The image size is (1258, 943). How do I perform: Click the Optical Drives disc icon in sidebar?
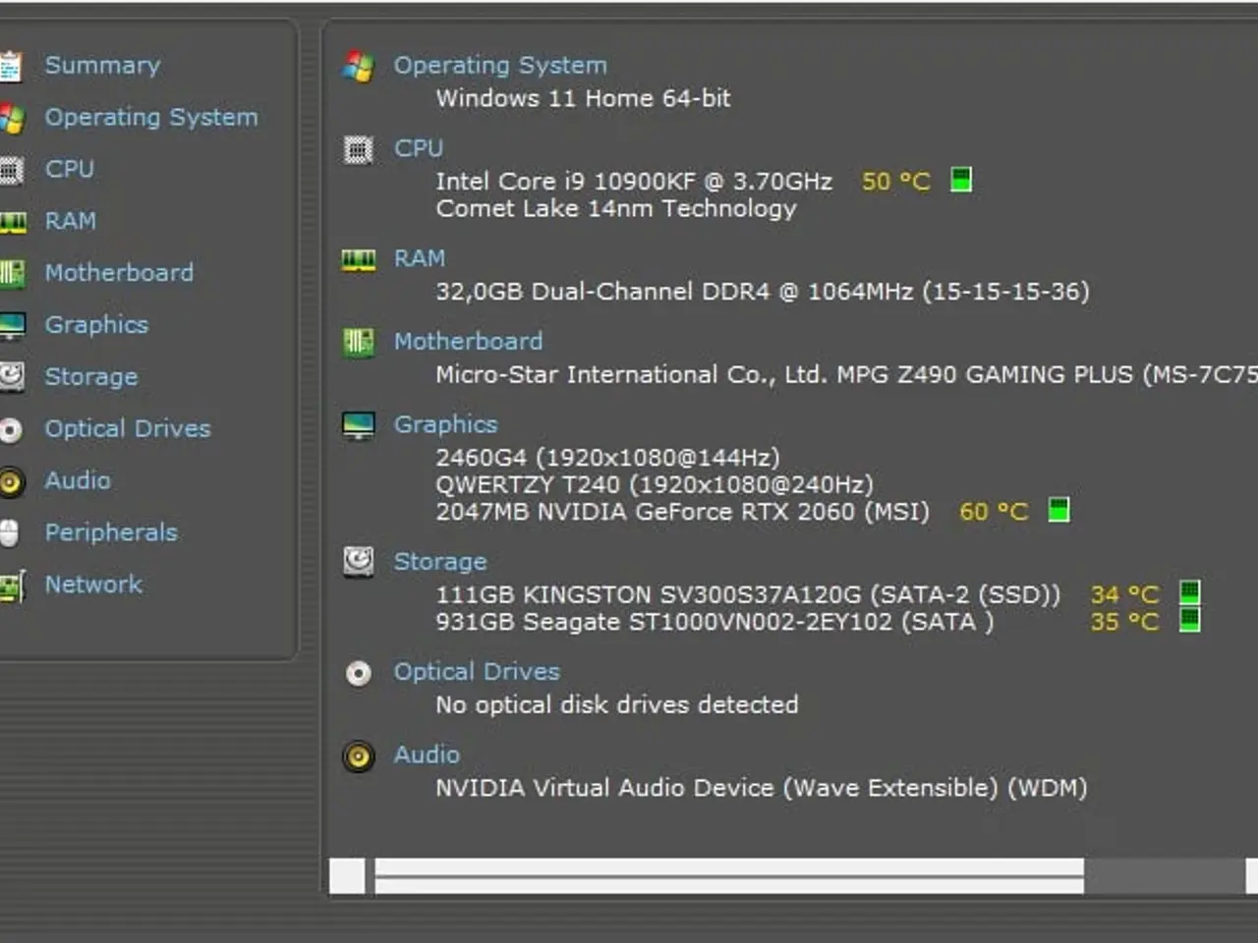coord(11,429)
